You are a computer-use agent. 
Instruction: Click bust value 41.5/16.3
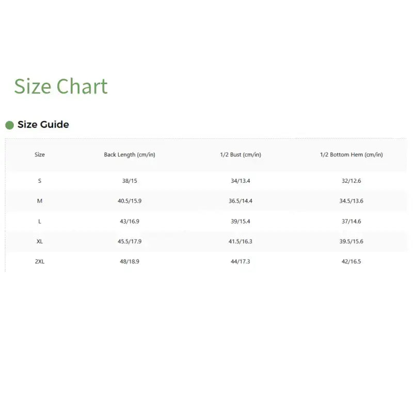click(x=241, y=241)
